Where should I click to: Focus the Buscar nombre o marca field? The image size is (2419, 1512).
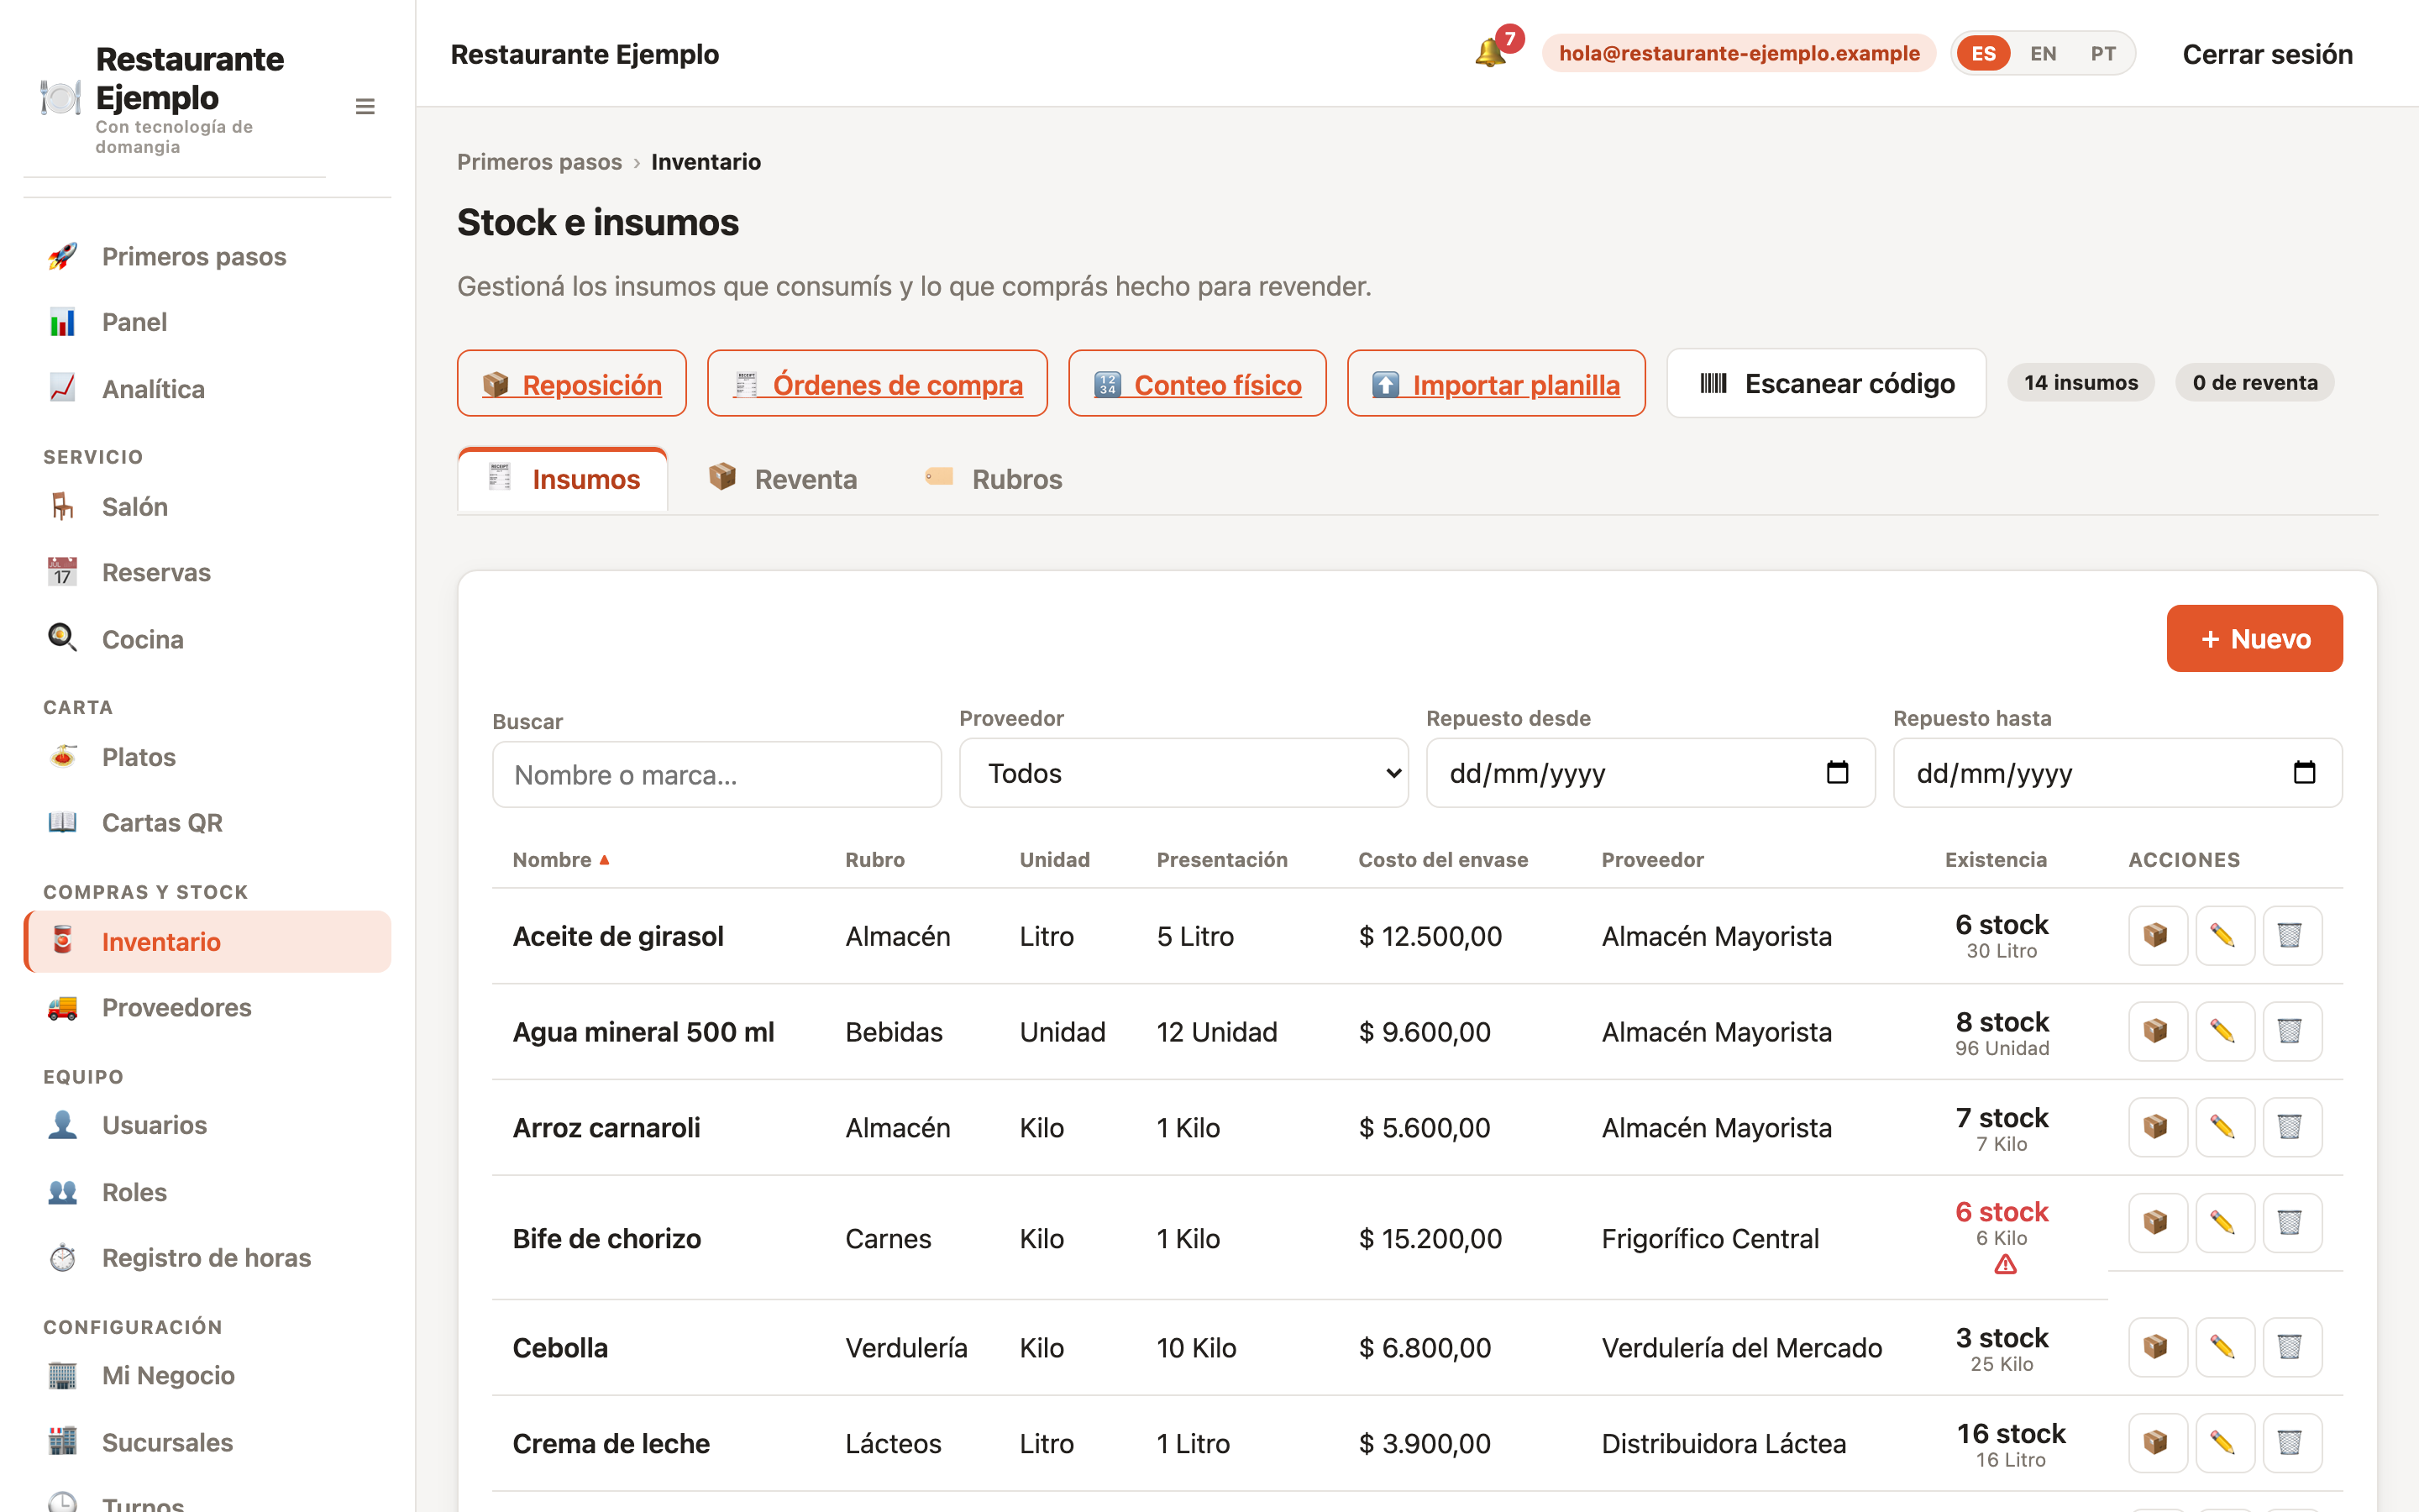(716, 774)
